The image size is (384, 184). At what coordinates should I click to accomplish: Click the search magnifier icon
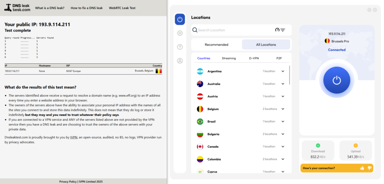(x=195, y=30)
